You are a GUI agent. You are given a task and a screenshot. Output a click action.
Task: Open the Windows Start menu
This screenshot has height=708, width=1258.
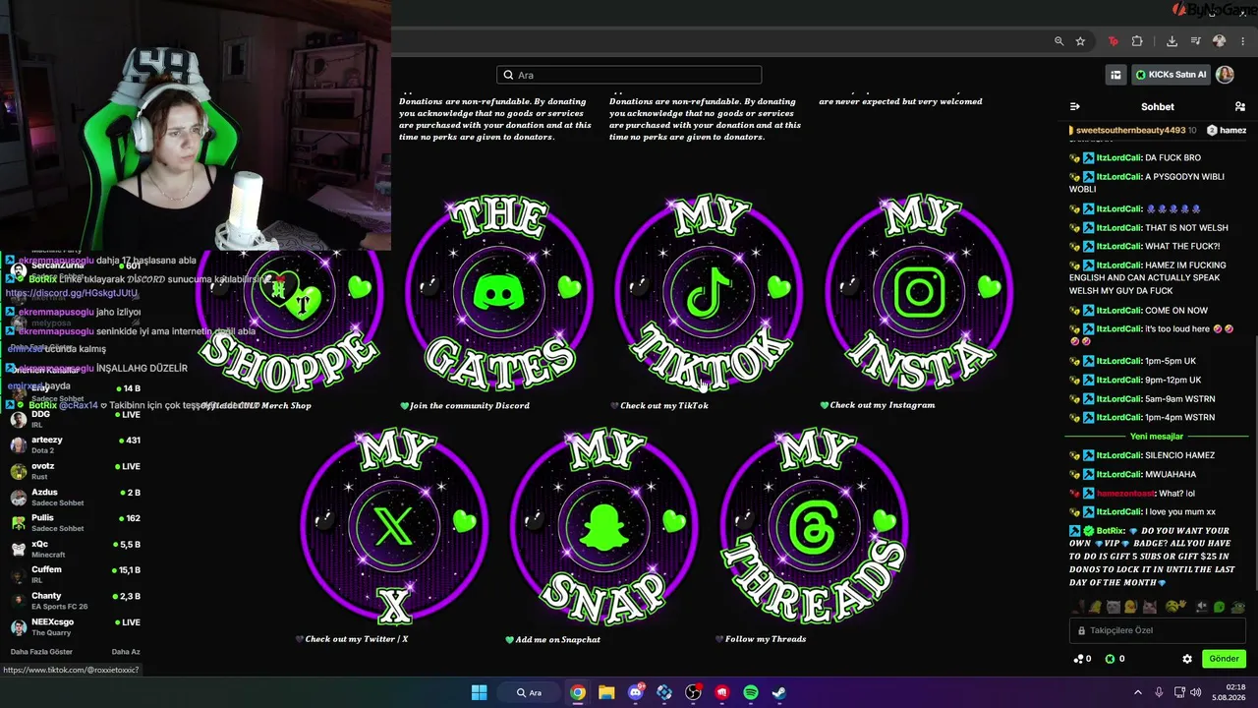pyautogui.click(x=479, y=692)
